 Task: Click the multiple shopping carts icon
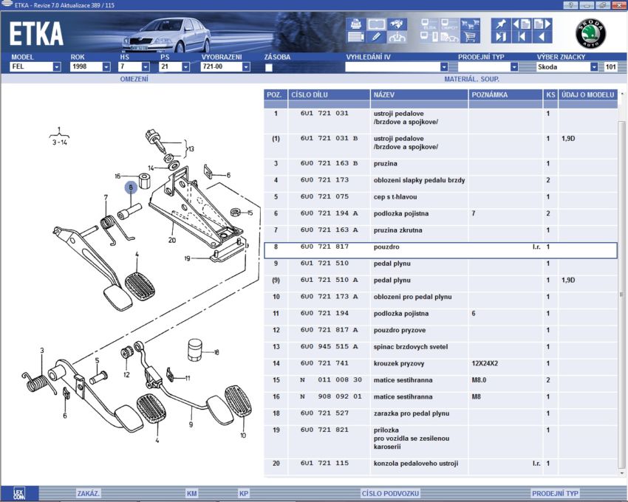pyautogui.click(x=470, y=24)
